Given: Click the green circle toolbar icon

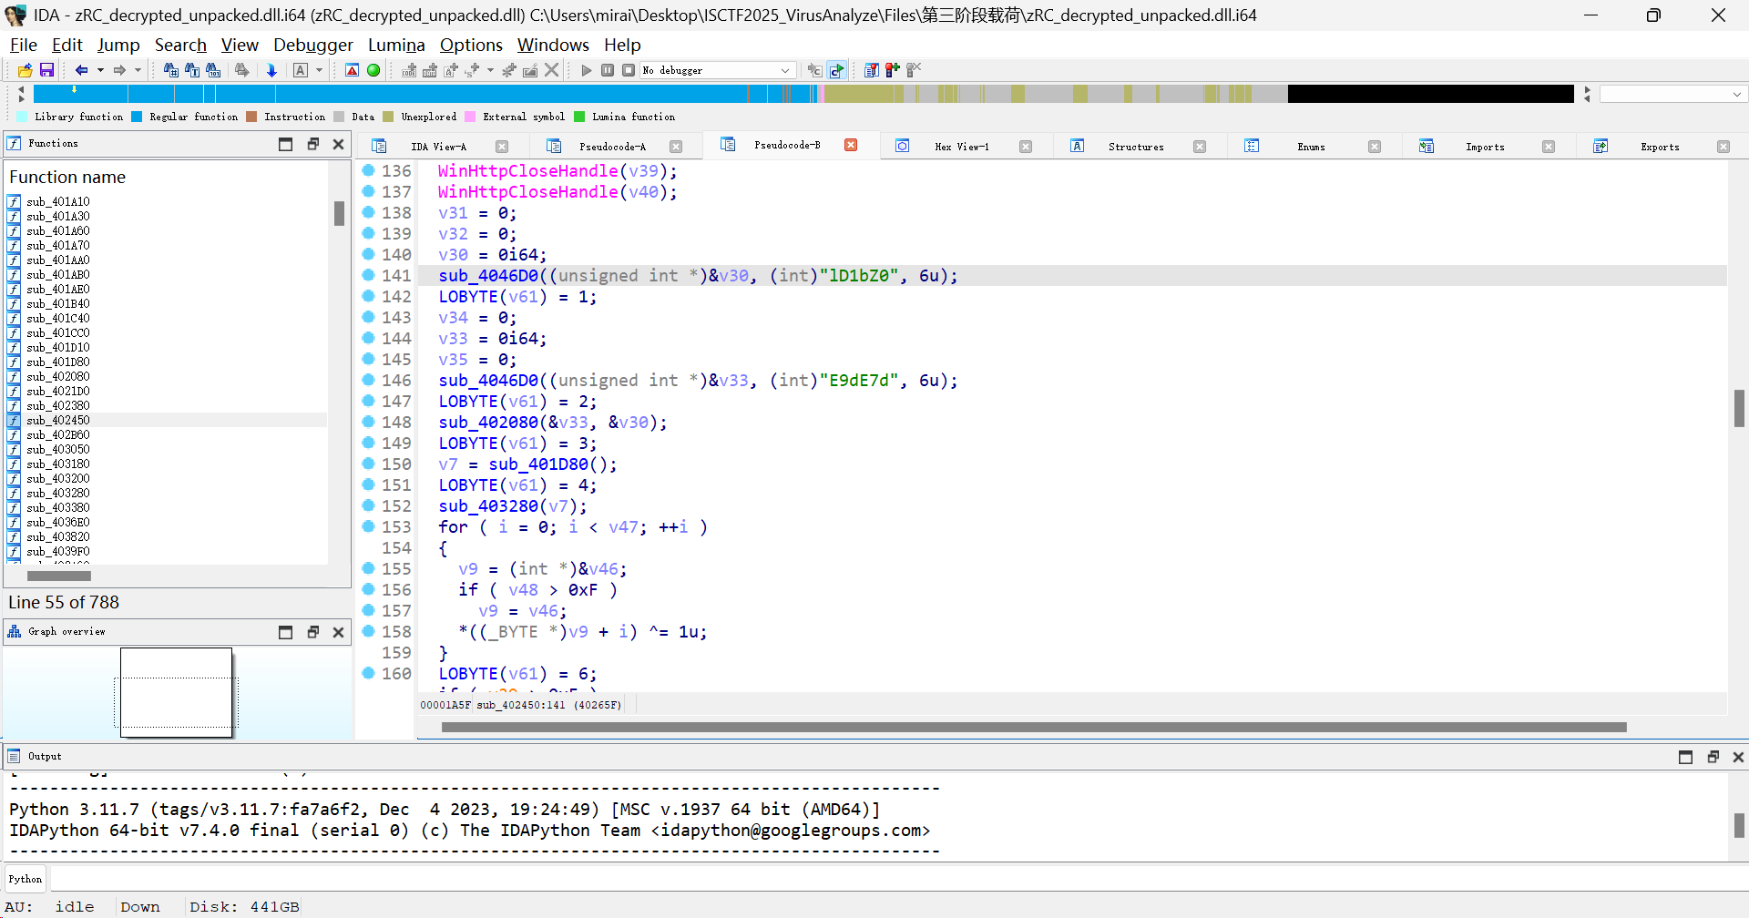Looking at the screenshot, I should click(373, 70).
